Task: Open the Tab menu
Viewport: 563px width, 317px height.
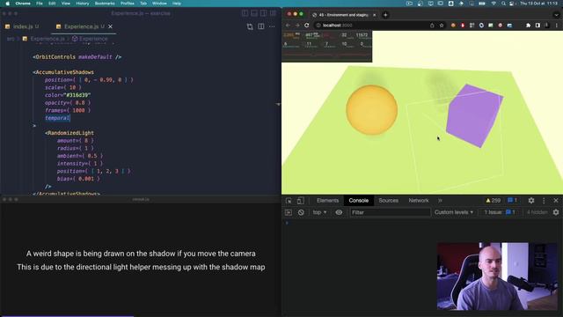Action: 143,4
